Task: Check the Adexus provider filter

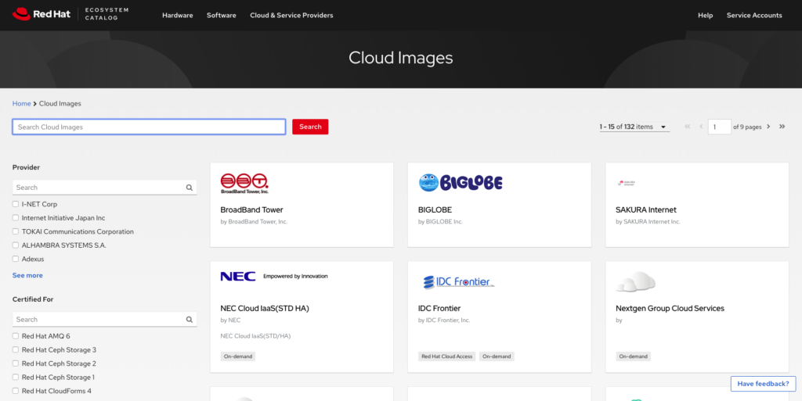Action: coord(16,260)
